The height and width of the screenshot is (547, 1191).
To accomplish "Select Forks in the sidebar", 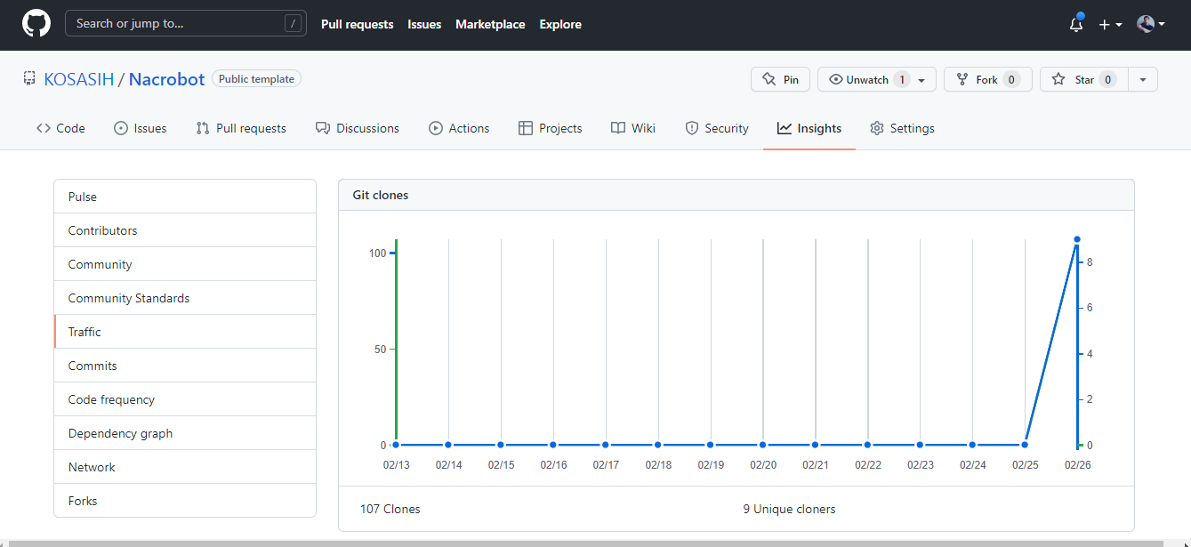I will 185,501.
